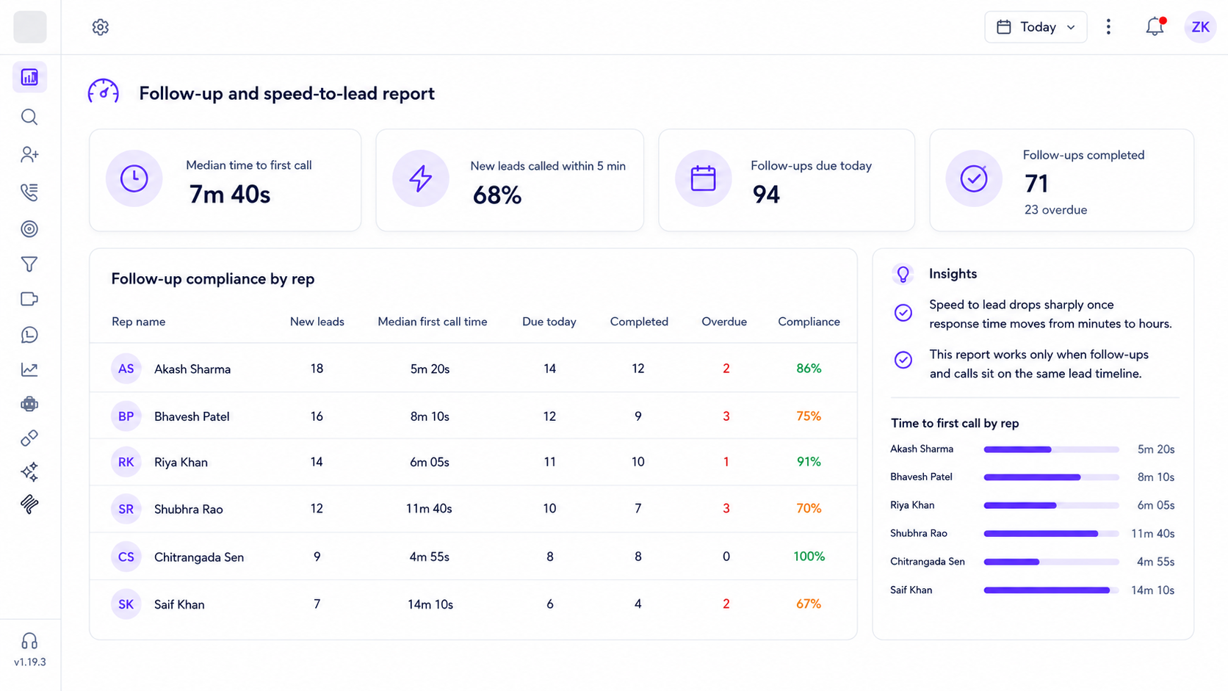
Task: Click the 7m 40s median time value
Action: click(229, 195)
